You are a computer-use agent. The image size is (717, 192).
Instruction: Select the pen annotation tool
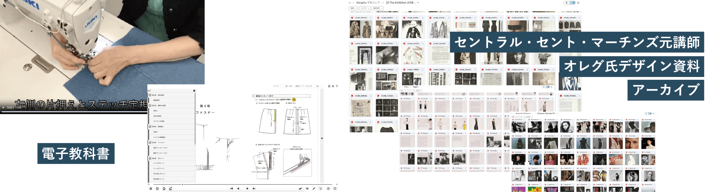[x=314, y=189]
